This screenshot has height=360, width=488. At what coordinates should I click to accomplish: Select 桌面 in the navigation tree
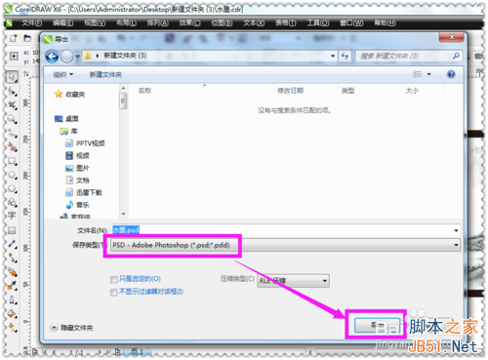(x=66, y=119)
